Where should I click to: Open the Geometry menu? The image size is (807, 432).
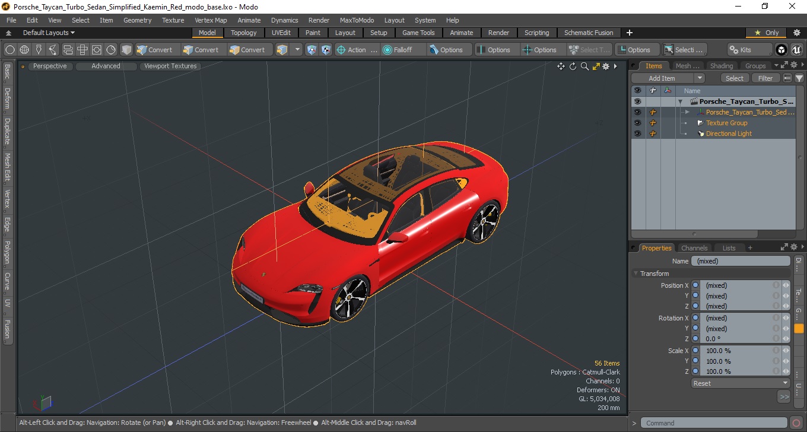tap(137, 20)
